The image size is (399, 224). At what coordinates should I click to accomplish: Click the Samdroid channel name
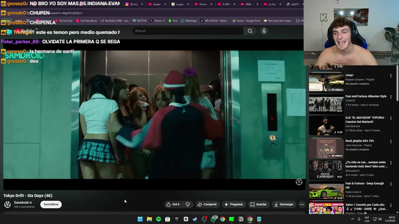pyautogui.click(x=21, y=203)
